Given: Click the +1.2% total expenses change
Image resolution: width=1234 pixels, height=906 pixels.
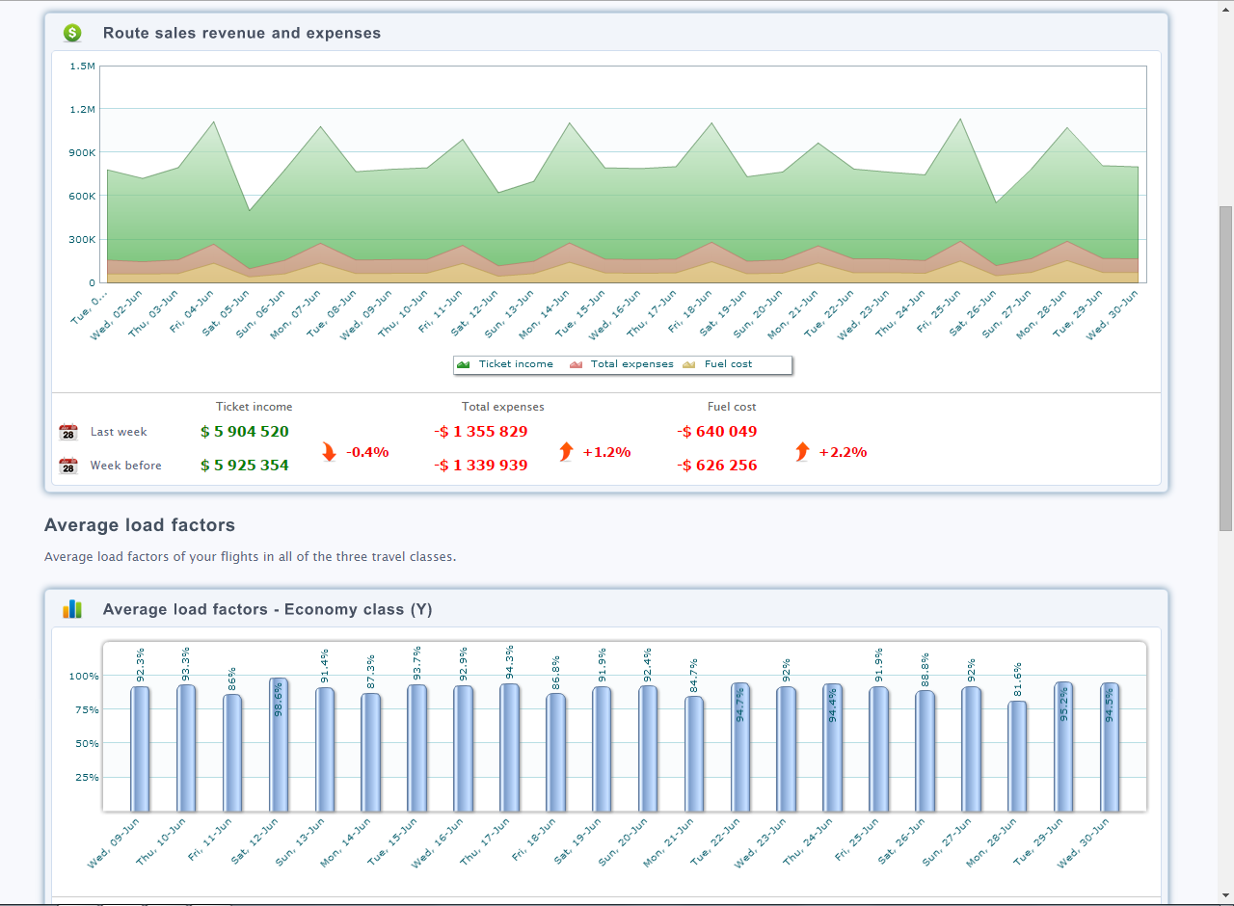Looking at the screenshot, I should [x=606, y=452].
